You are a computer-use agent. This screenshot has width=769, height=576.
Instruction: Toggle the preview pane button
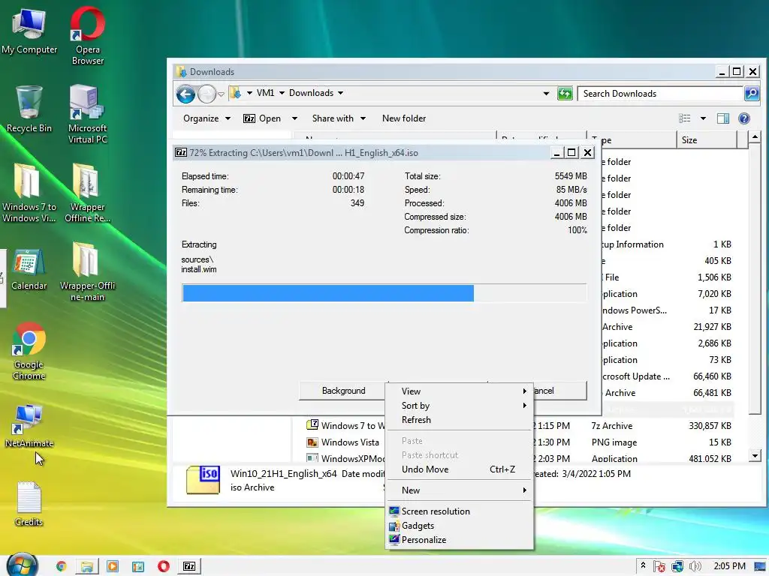[723, 118]
